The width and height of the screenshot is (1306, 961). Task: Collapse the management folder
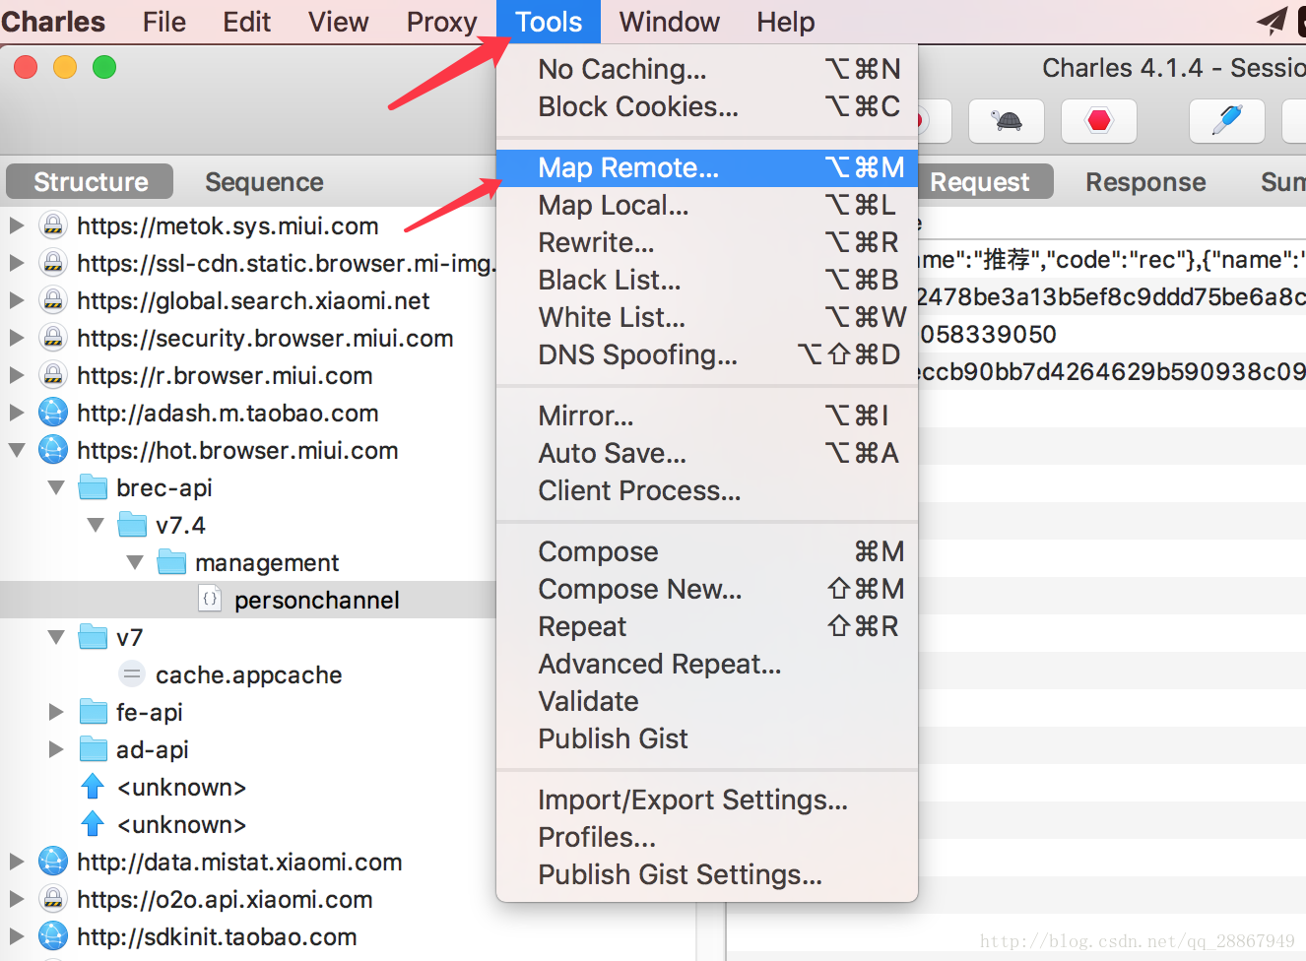(x=135, y=562)
